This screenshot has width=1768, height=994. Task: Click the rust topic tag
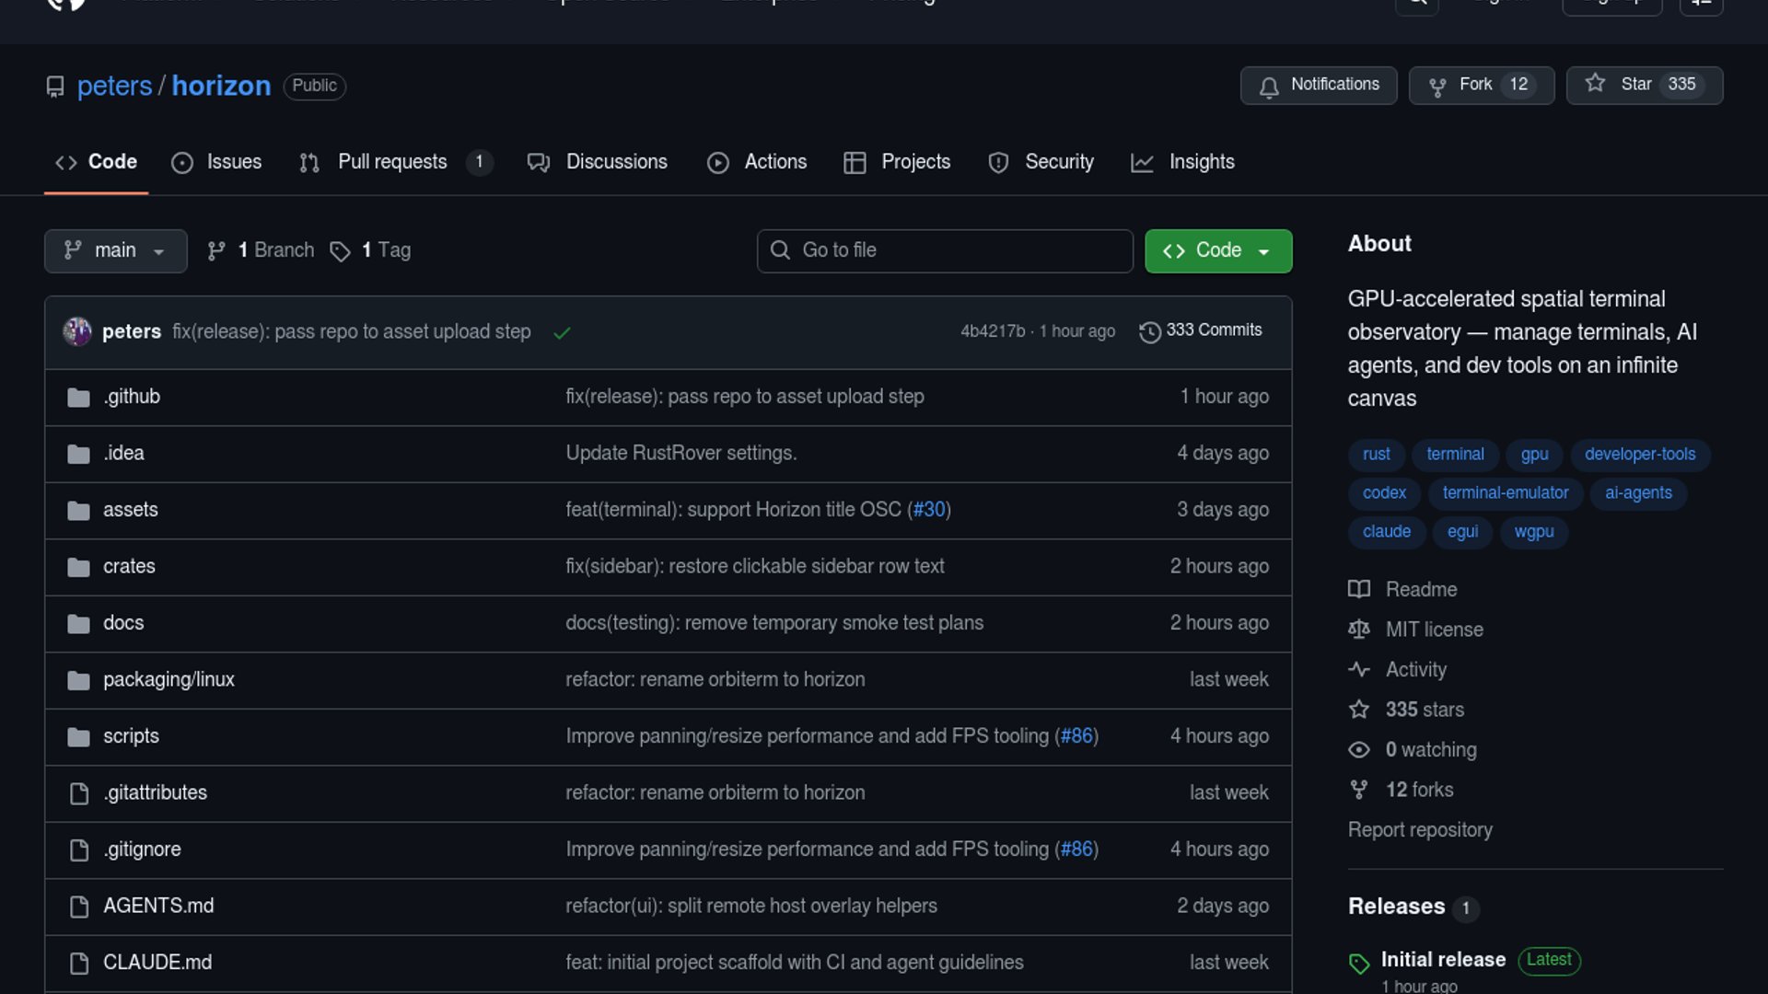pos(1376,454)
